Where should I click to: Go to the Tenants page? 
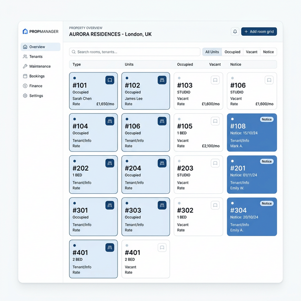pos(40,56)
